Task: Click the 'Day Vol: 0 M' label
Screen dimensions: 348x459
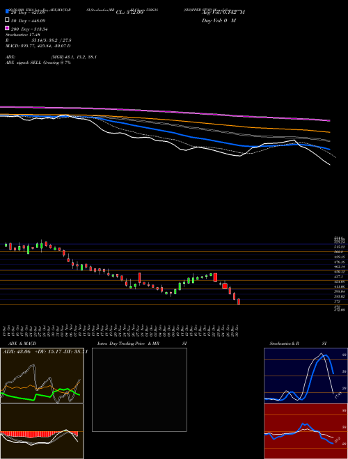Action: click(x=219, y=21)
